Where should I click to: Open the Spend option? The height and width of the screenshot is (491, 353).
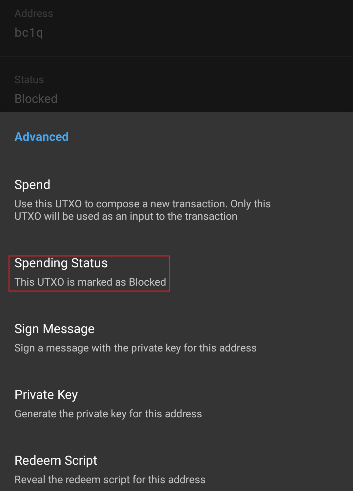176,200
